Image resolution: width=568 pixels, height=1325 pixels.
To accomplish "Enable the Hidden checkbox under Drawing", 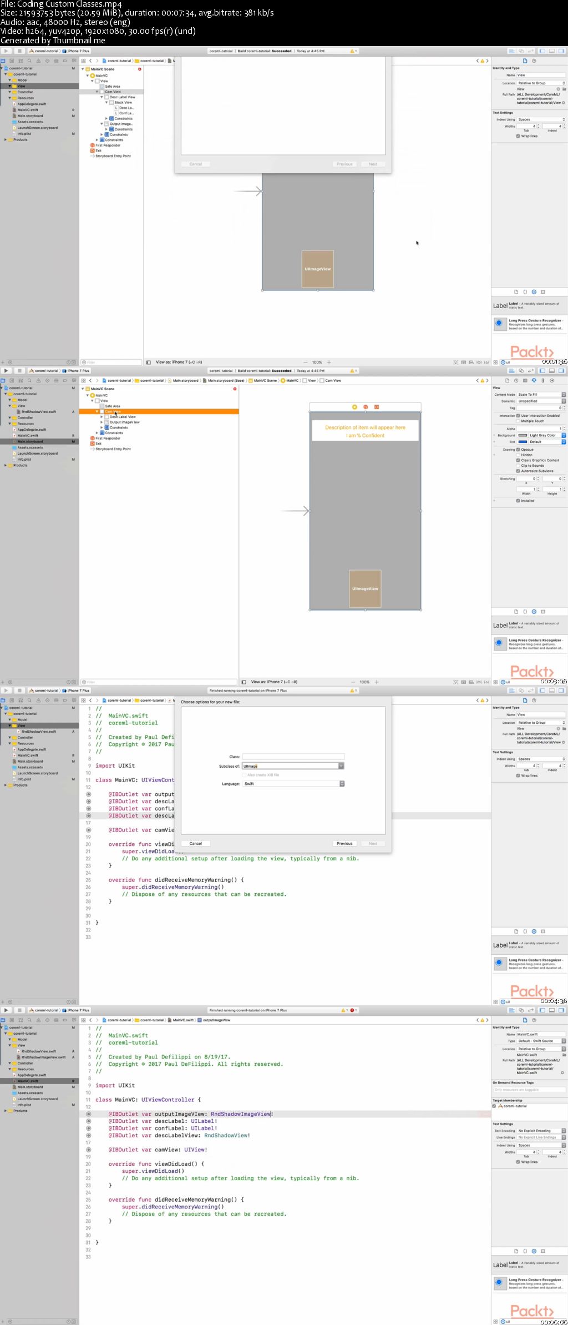I will click(x=518, y=455).
